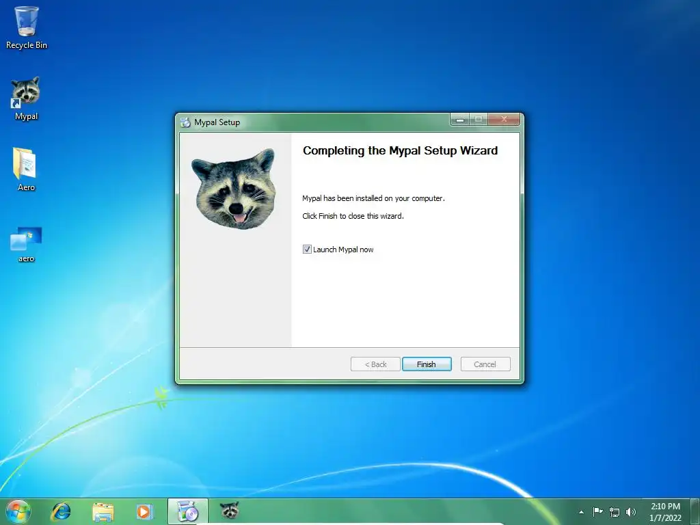Open Windows Media Player from taskbar
This screenshot has height=525, width=700.
click(x=144, y=511)
